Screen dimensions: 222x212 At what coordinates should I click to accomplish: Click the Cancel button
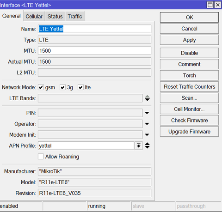click(x=189, y=29)
